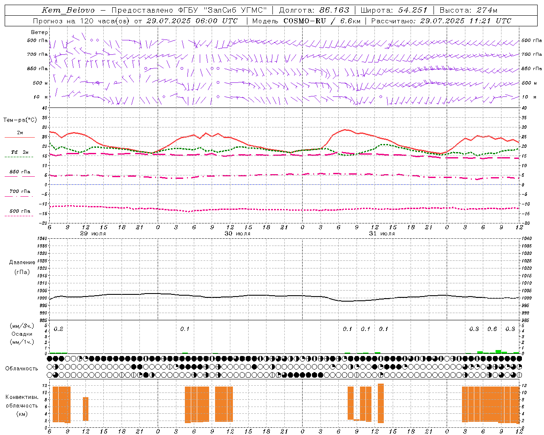Click the Осадки precipitation panel label
The height and width of the screenshot is (435, 544).
[x=22, y=334]
